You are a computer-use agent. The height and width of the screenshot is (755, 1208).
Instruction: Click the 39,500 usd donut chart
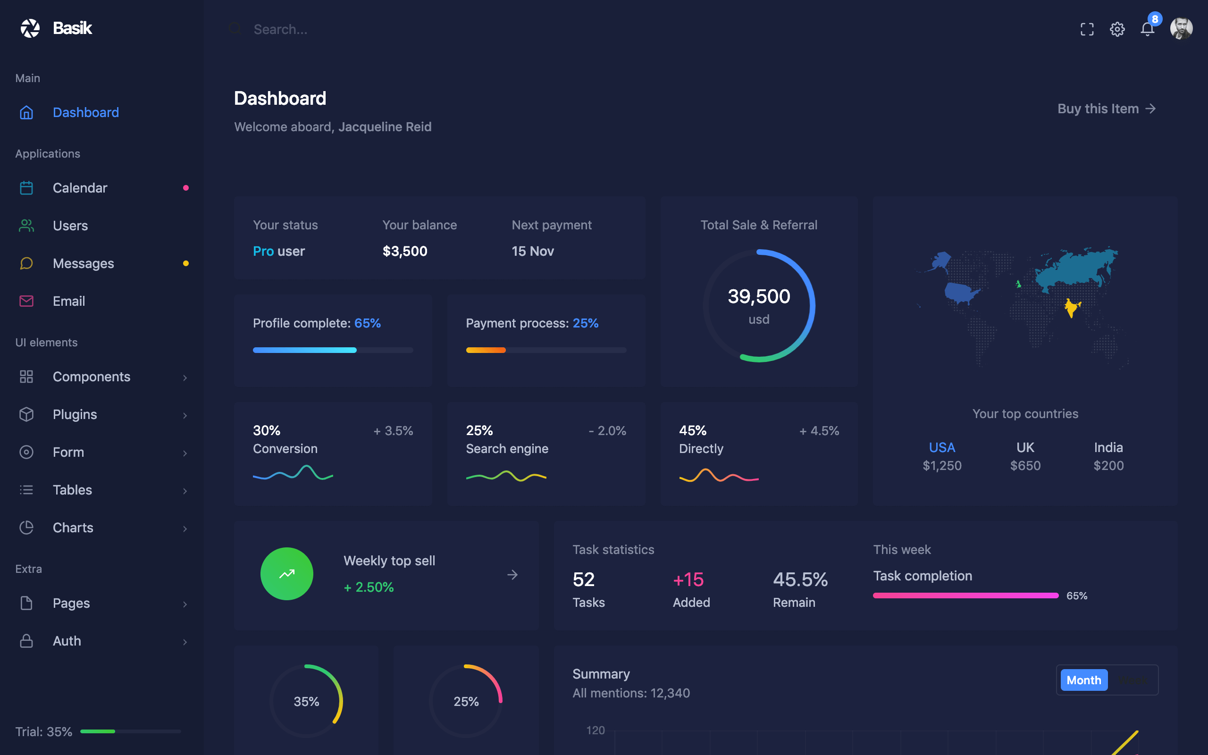759,306
